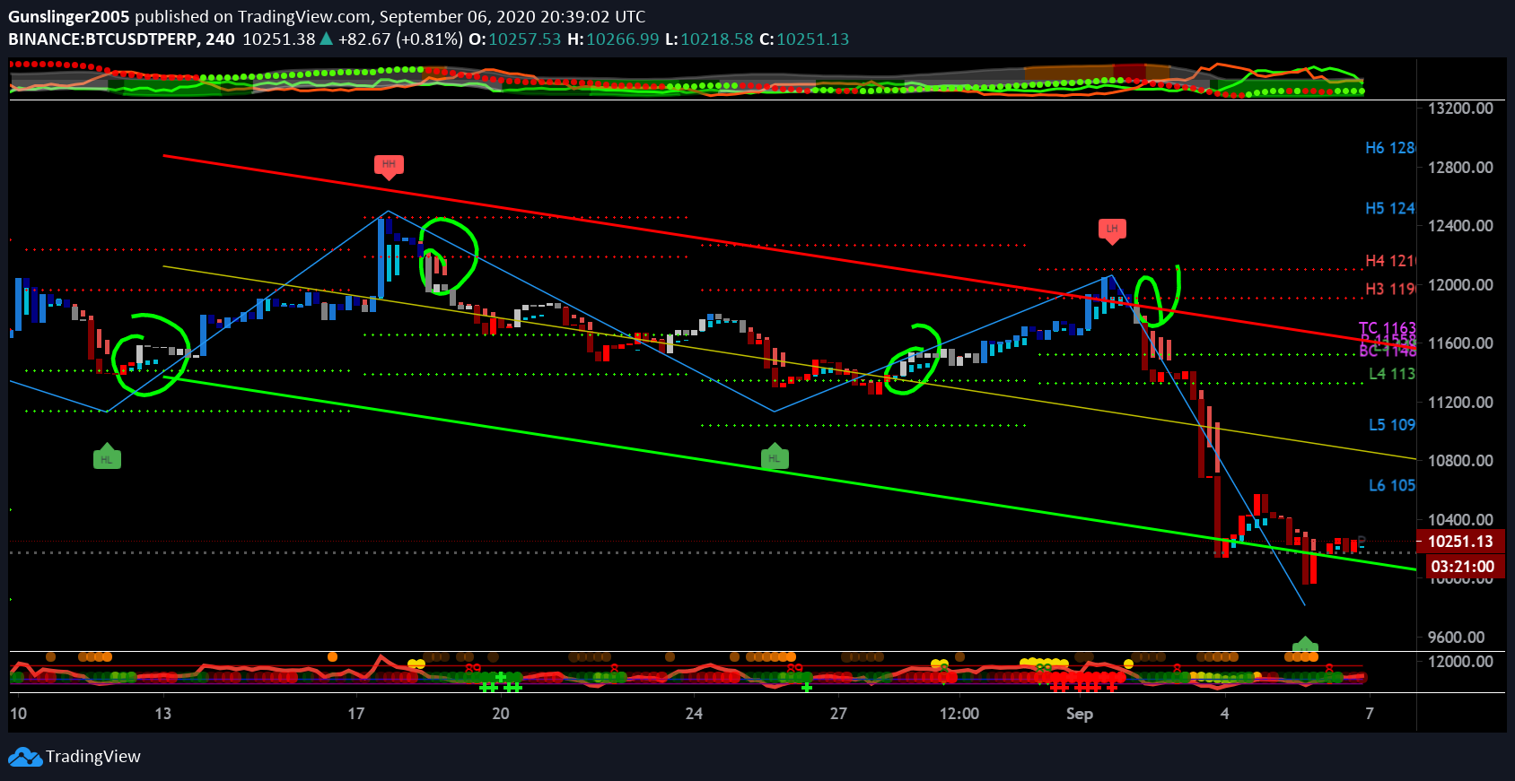This screenshot has width=1515, height=781.
Task: Click the 12400.00 price axis label
Action: click(x=1460, y=226)
